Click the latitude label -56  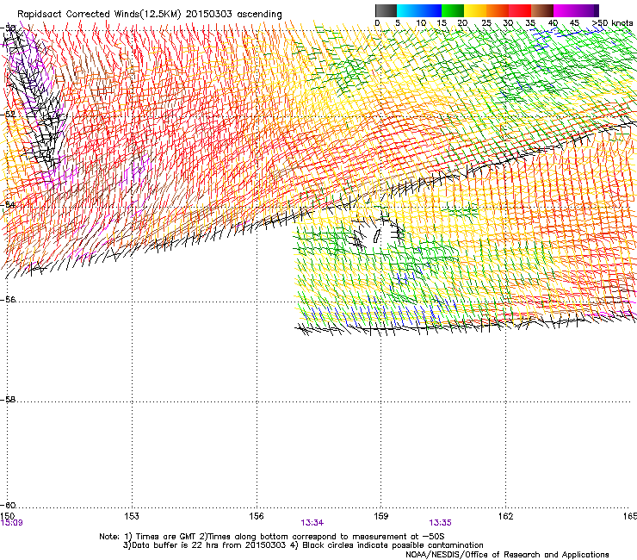click(8, 299)
